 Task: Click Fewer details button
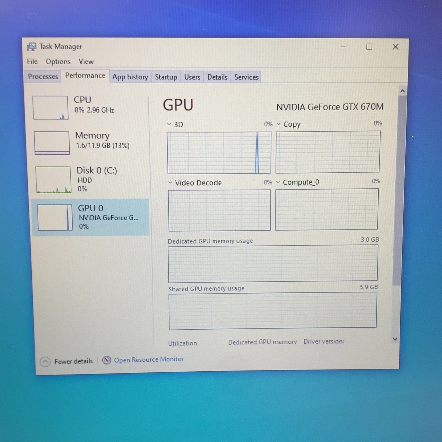[x=67, y=362]
